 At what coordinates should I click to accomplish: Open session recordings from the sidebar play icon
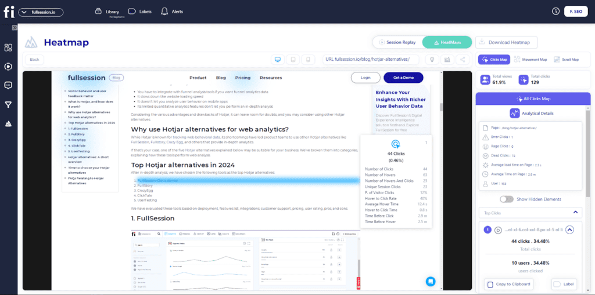click(x=8, y=66)
